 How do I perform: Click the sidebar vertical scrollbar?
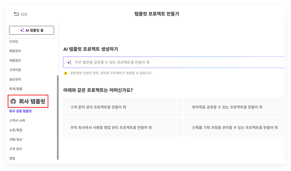click(x=58, y=118)
